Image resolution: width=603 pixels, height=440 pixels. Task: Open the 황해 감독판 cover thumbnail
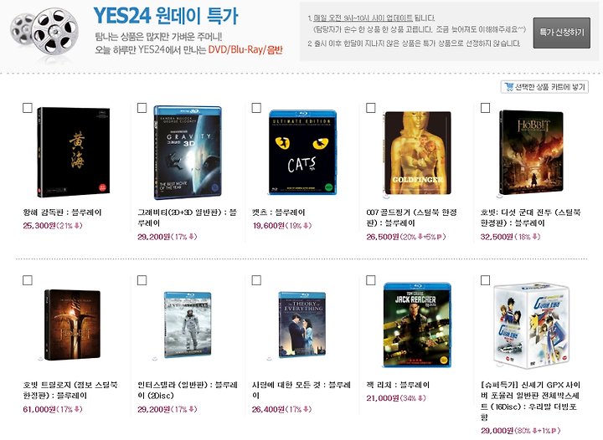73,152
